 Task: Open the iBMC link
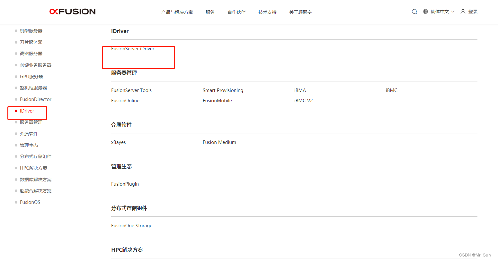[392, 90]
